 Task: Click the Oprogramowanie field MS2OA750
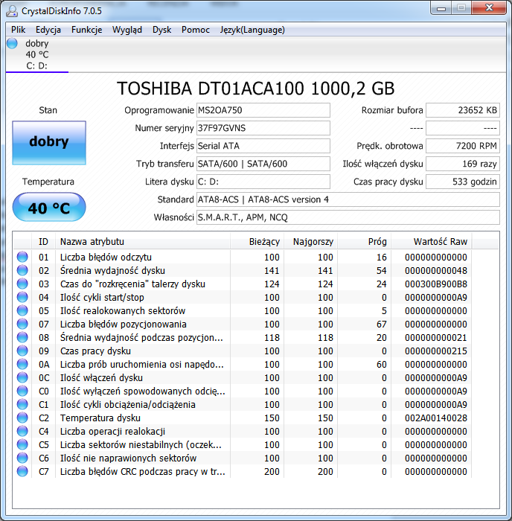[x=263, y=110]
